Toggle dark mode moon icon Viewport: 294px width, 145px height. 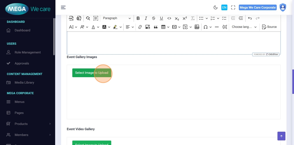coord(216,8)
